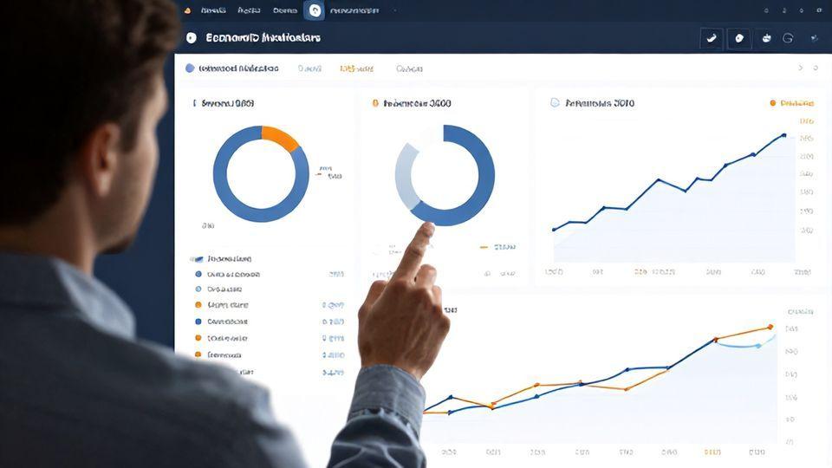Image resolution: width=832 pixels, height=468 pixels.
Task: Click the second boxed toolbar icon in header
Action: [739, 38]
